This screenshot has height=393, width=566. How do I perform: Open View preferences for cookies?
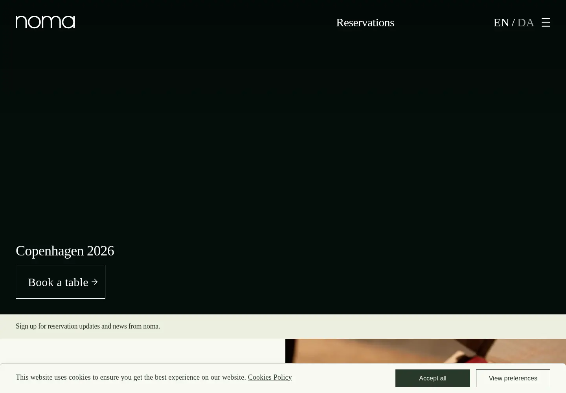tap(513, 378)
